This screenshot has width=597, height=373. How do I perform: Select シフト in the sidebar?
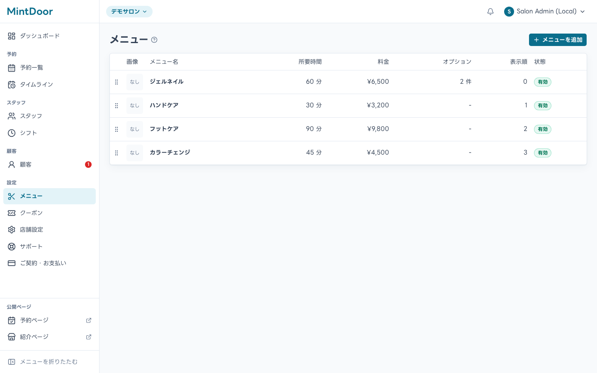(49, 133)
